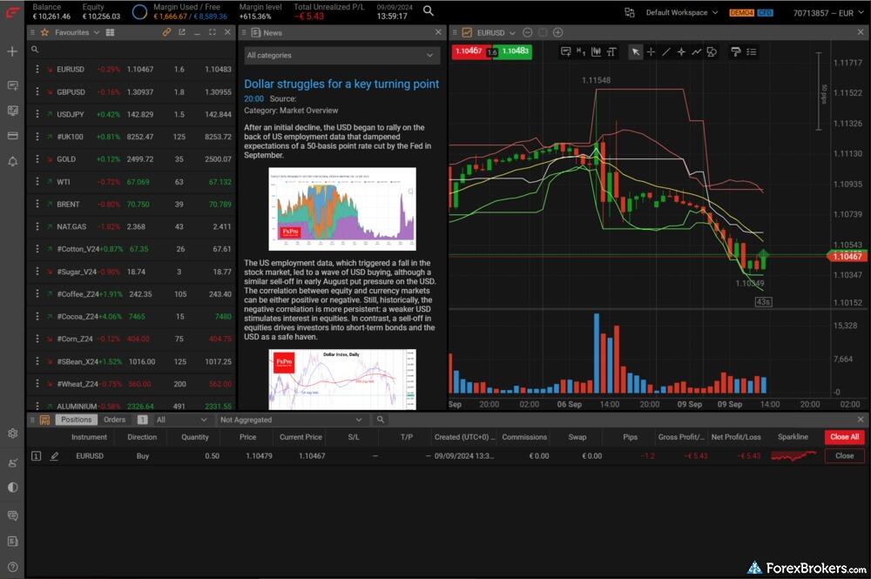This screenshot has width=871, height=579.
Task: Click the edit pencil for EURUSD position
Action: click(54, 455)
